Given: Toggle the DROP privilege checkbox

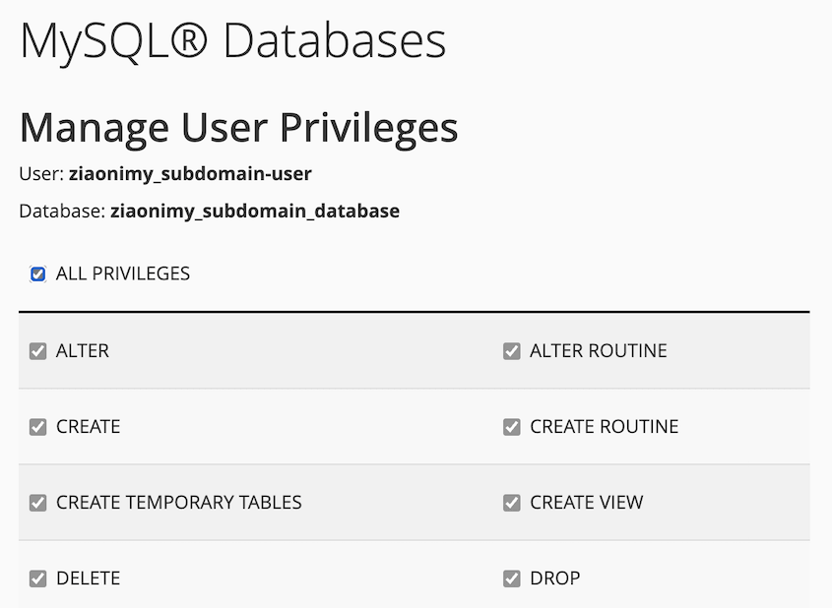Looking at the screenshot, I should coord(512,578).
